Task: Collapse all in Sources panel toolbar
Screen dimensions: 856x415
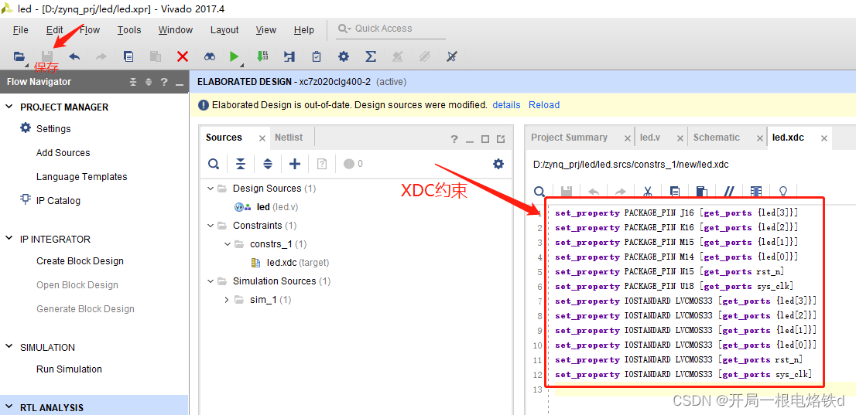Action: (241, 164)
